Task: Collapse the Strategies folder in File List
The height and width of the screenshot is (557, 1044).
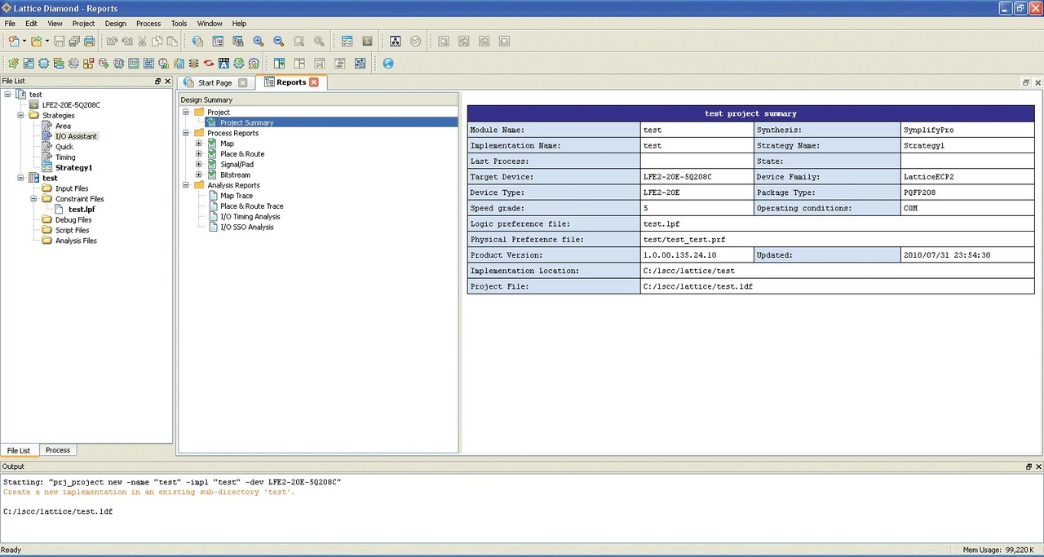Action: [x=22, y=116]
